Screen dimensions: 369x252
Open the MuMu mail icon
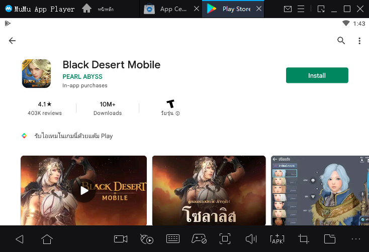point(288,9)
